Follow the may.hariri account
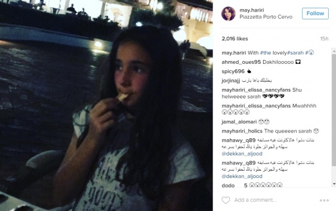 click(x=315, y=14)
